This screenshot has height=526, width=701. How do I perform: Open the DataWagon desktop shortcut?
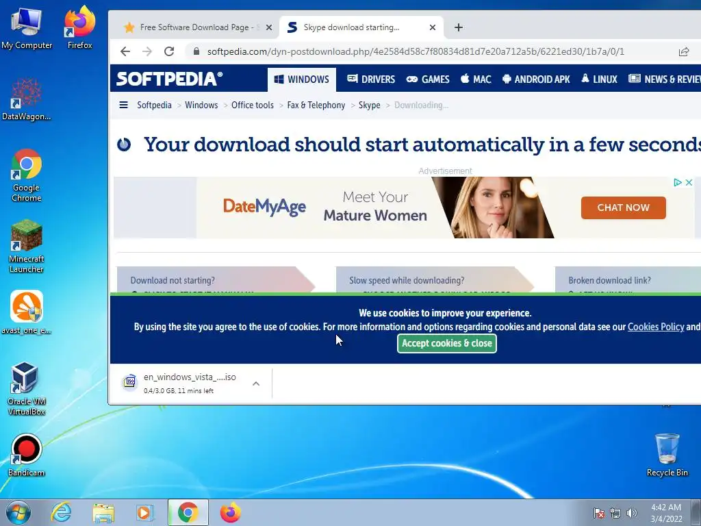[27, 99]
